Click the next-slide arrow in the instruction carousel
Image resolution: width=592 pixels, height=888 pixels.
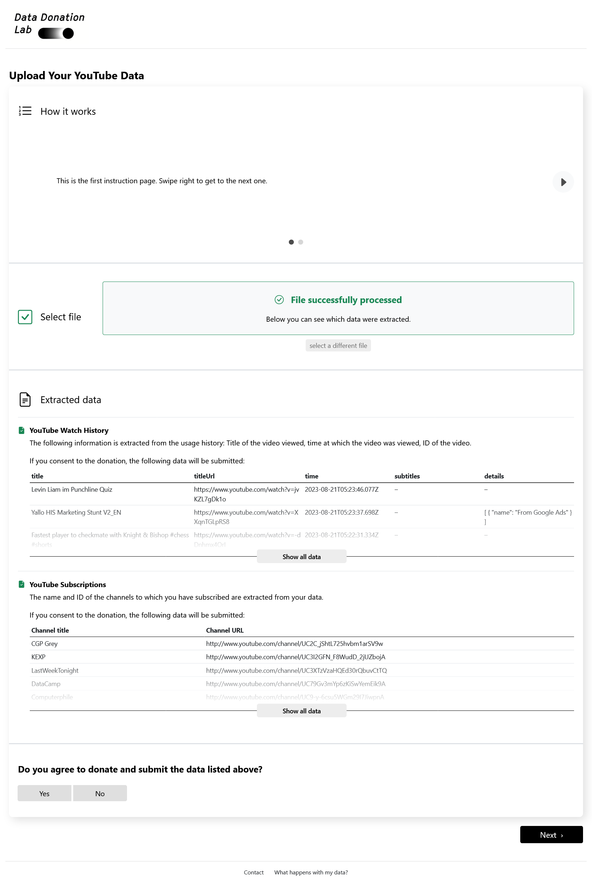coord(563,182)
